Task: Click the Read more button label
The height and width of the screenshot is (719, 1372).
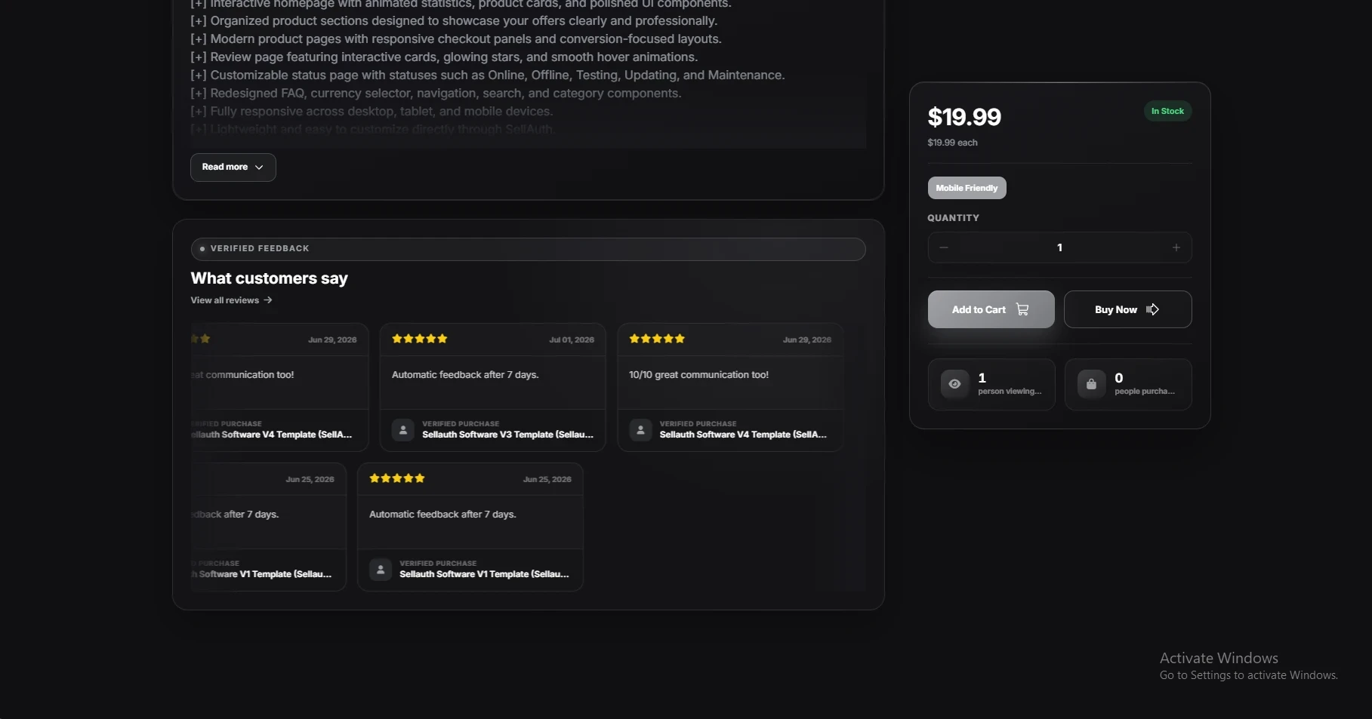Action: (225, 167)
